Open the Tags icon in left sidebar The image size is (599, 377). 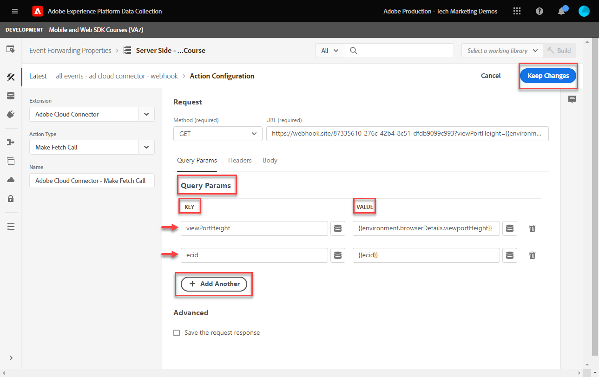[11, 49]
